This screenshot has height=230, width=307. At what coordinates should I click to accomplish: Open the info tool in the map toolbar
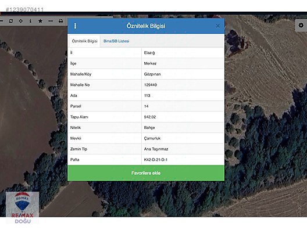click(x=30, y=21)
